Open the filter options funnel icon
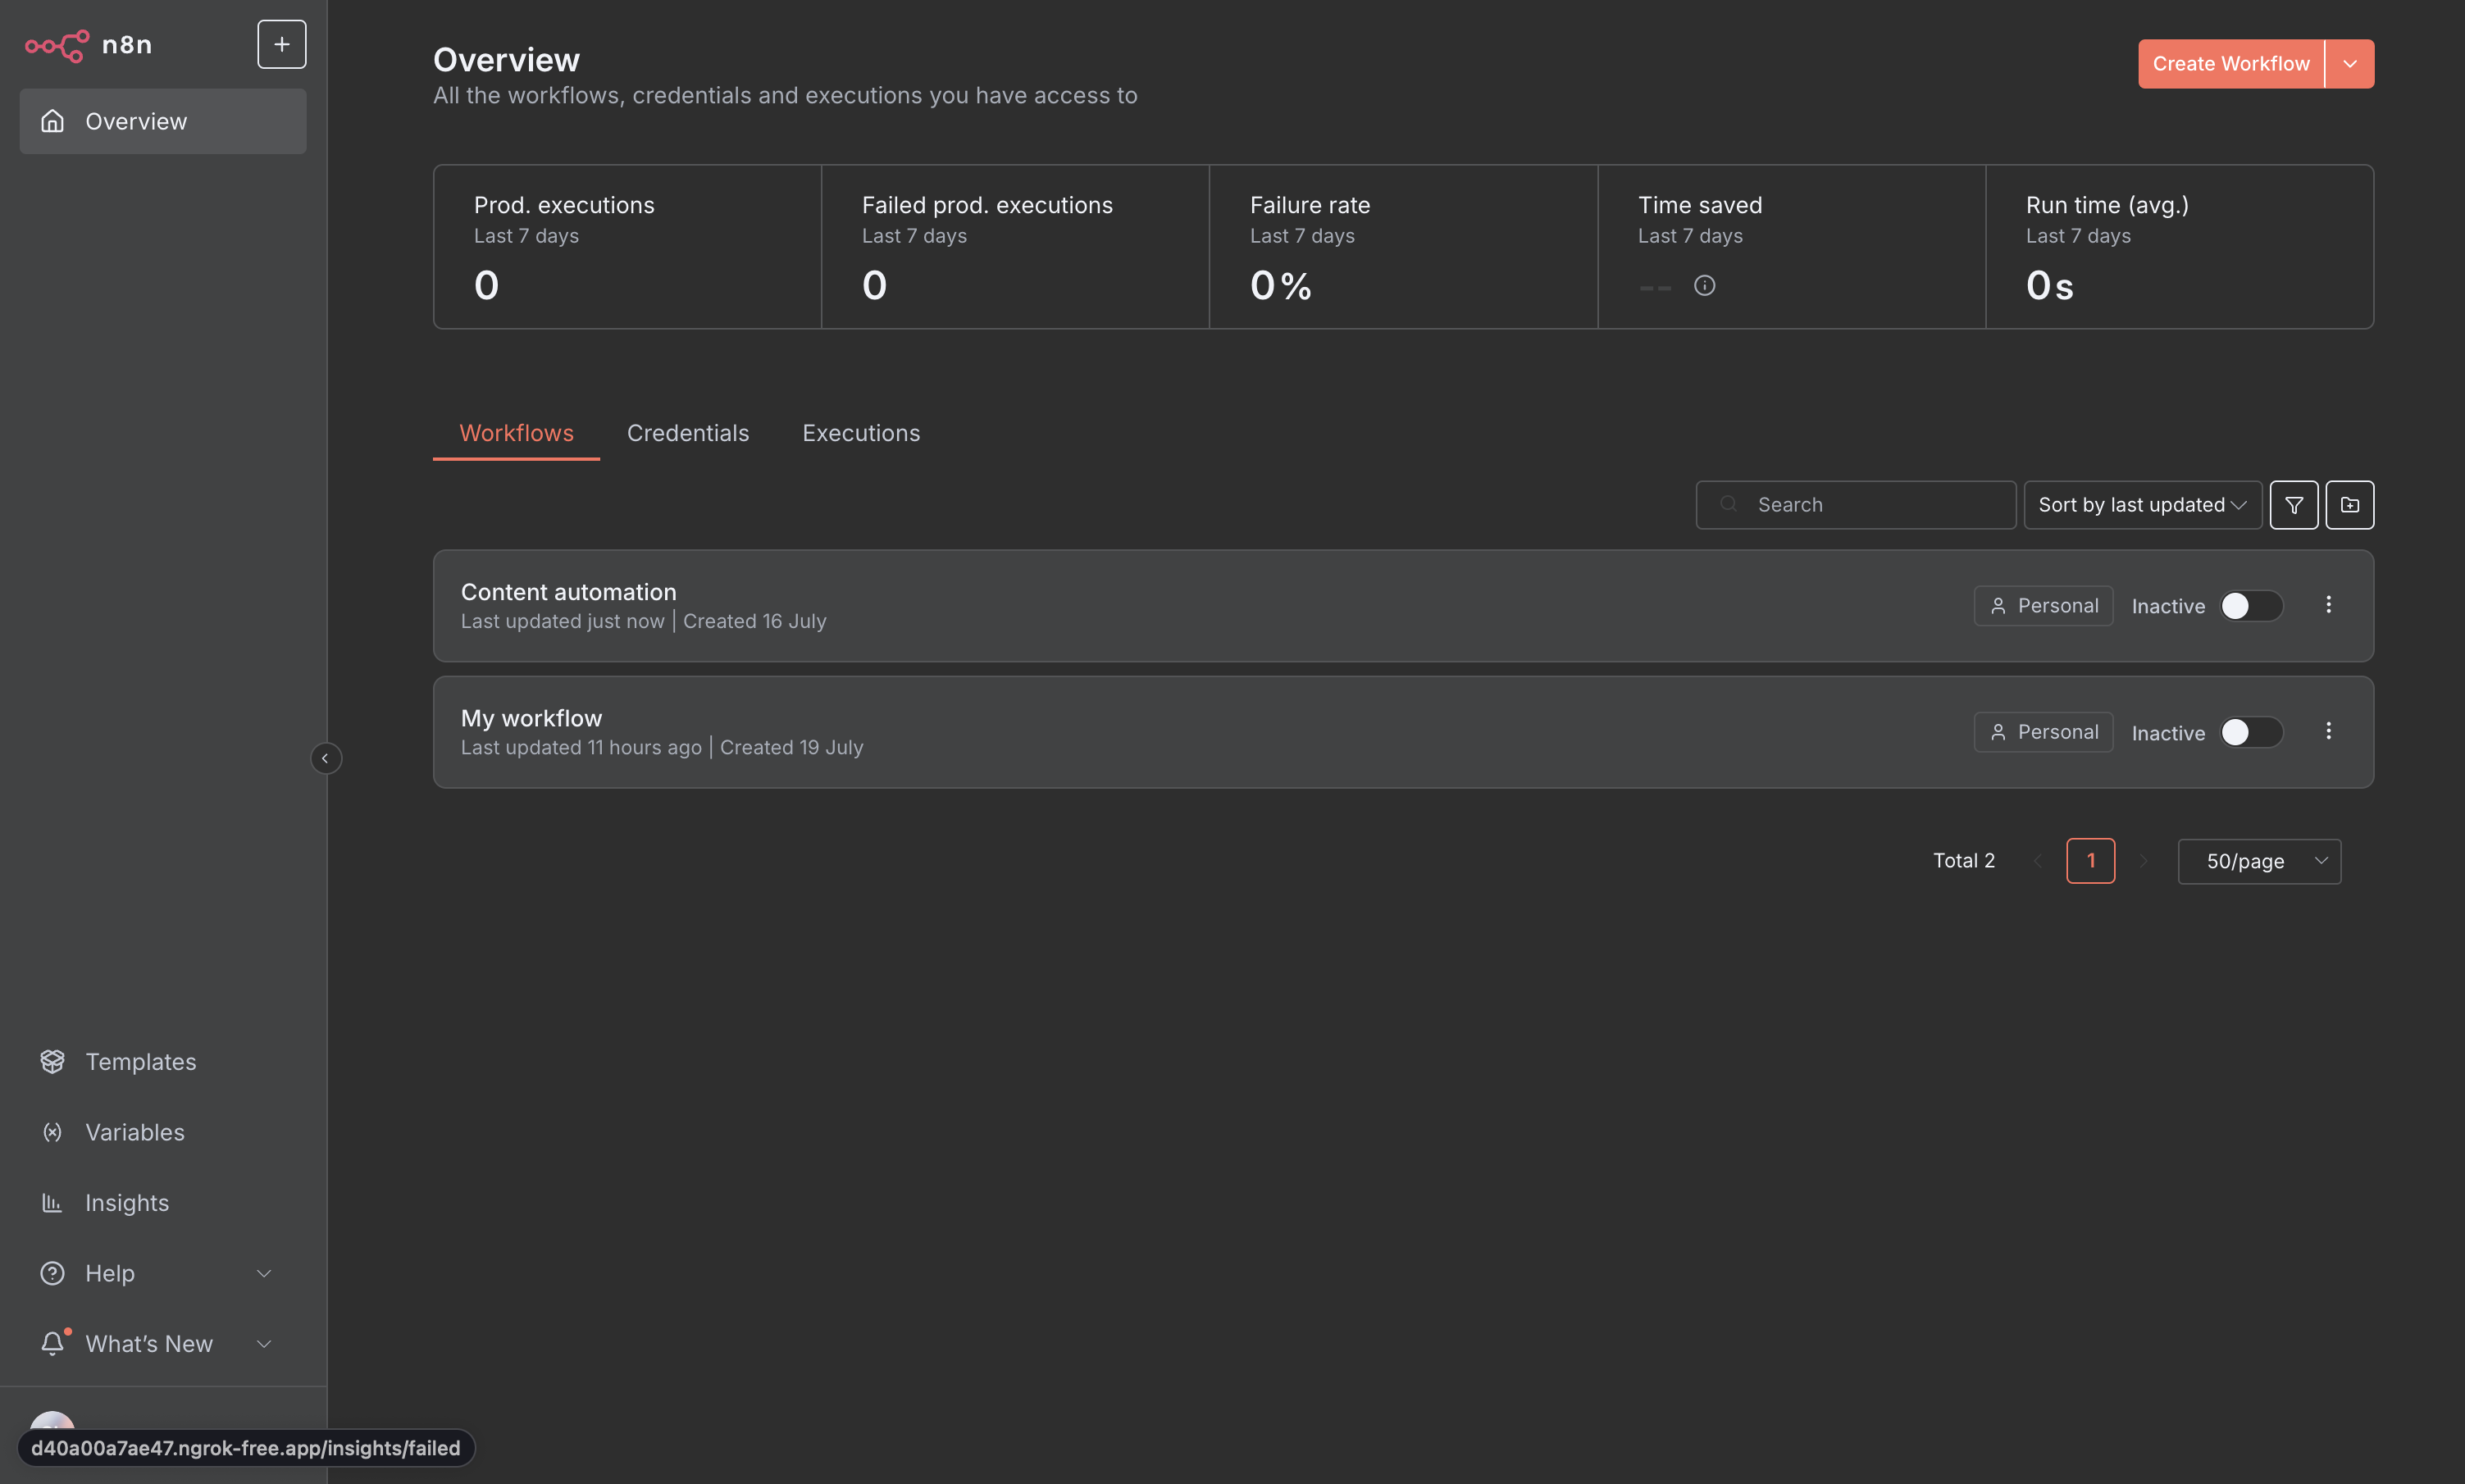 point(2294,505)
